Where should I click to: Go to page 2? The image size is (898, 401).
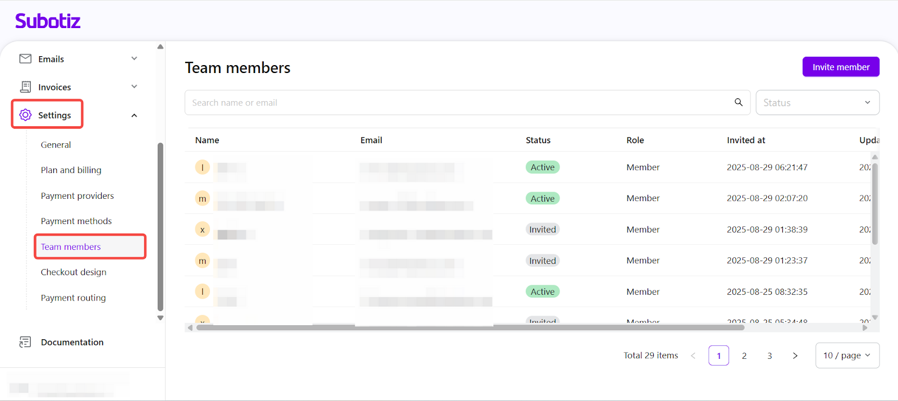[744, 356]
